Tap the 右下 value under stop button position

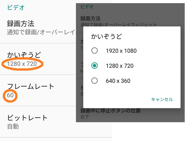84,117
